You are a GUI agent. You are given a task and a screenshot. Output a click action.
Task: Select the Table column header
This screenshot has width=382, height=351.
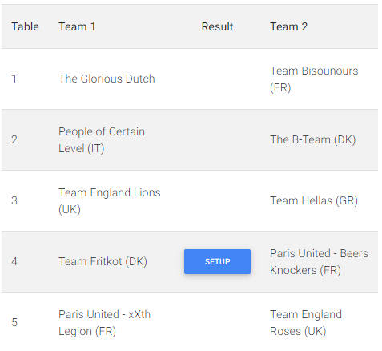pyautogui.click(x=25, y=26)
